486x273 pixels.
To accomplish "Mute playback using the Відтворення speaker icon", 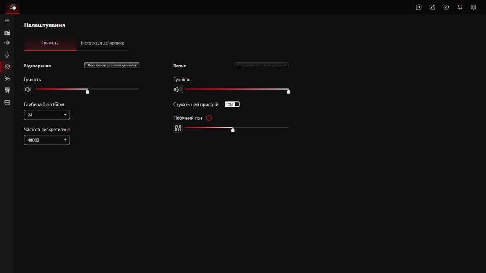I will point(28,90).
